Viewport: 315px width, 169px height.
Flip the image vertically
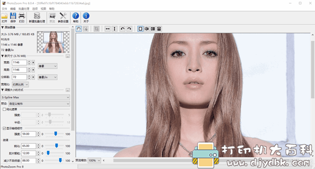[114, 29]
